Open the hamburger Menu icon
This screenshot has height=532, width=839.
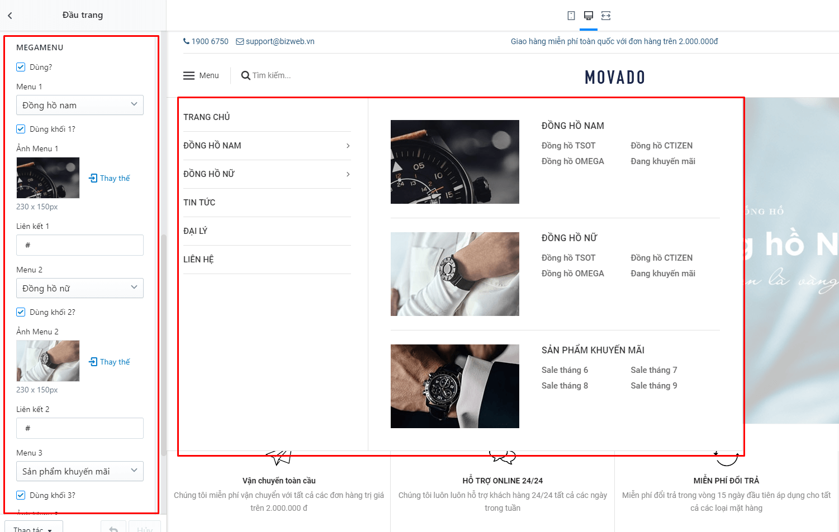click(x=189, y=75)
